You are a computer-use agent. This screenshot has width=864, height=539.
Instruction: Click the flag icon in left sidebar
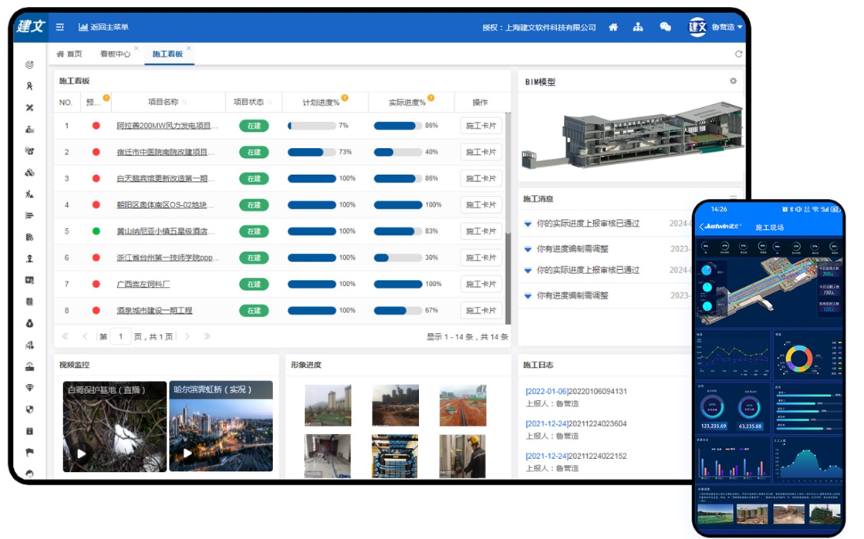click(30, 453)
